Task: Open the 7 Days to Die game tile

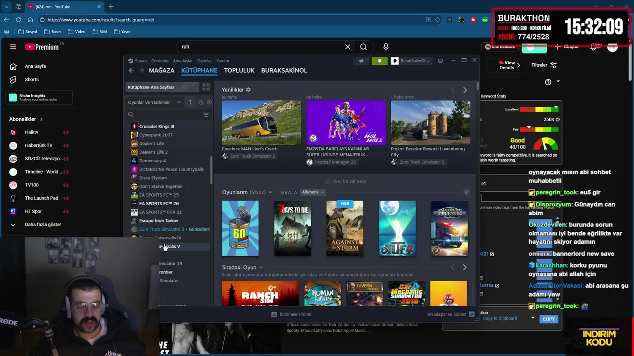Action: point(293,228)
